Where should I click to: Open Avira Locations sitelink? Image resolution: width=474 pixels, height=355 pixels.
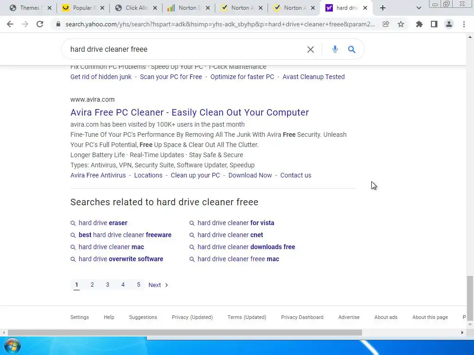[x=148, y=175]
